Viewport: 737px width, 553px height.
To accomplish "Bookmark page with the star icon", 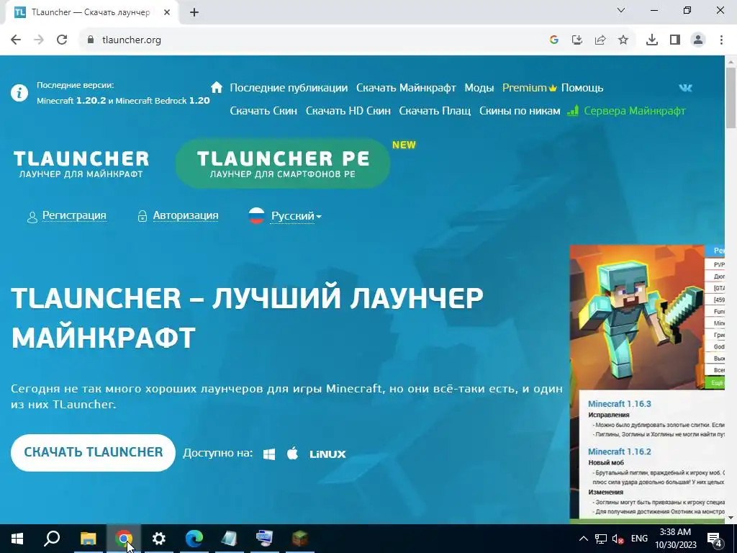I will [x=623, y=40].
